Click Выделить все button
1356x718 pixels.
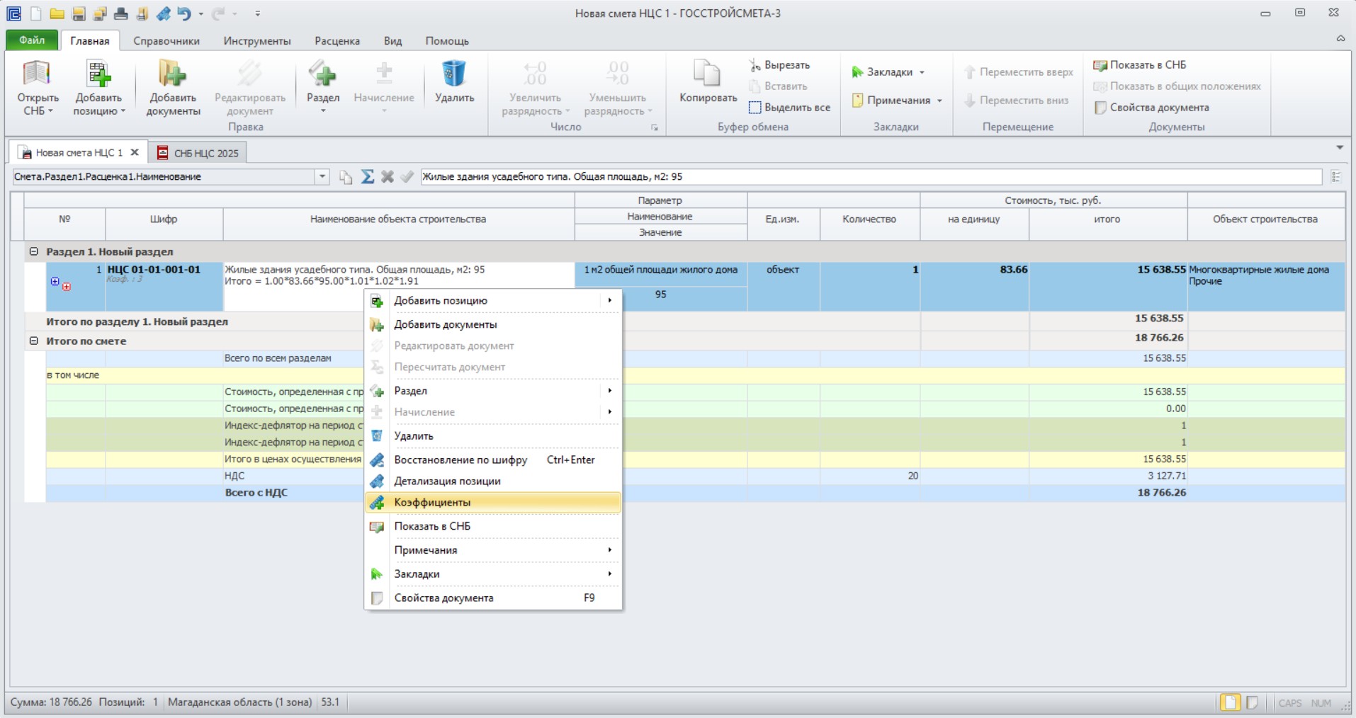pos(789,108)
